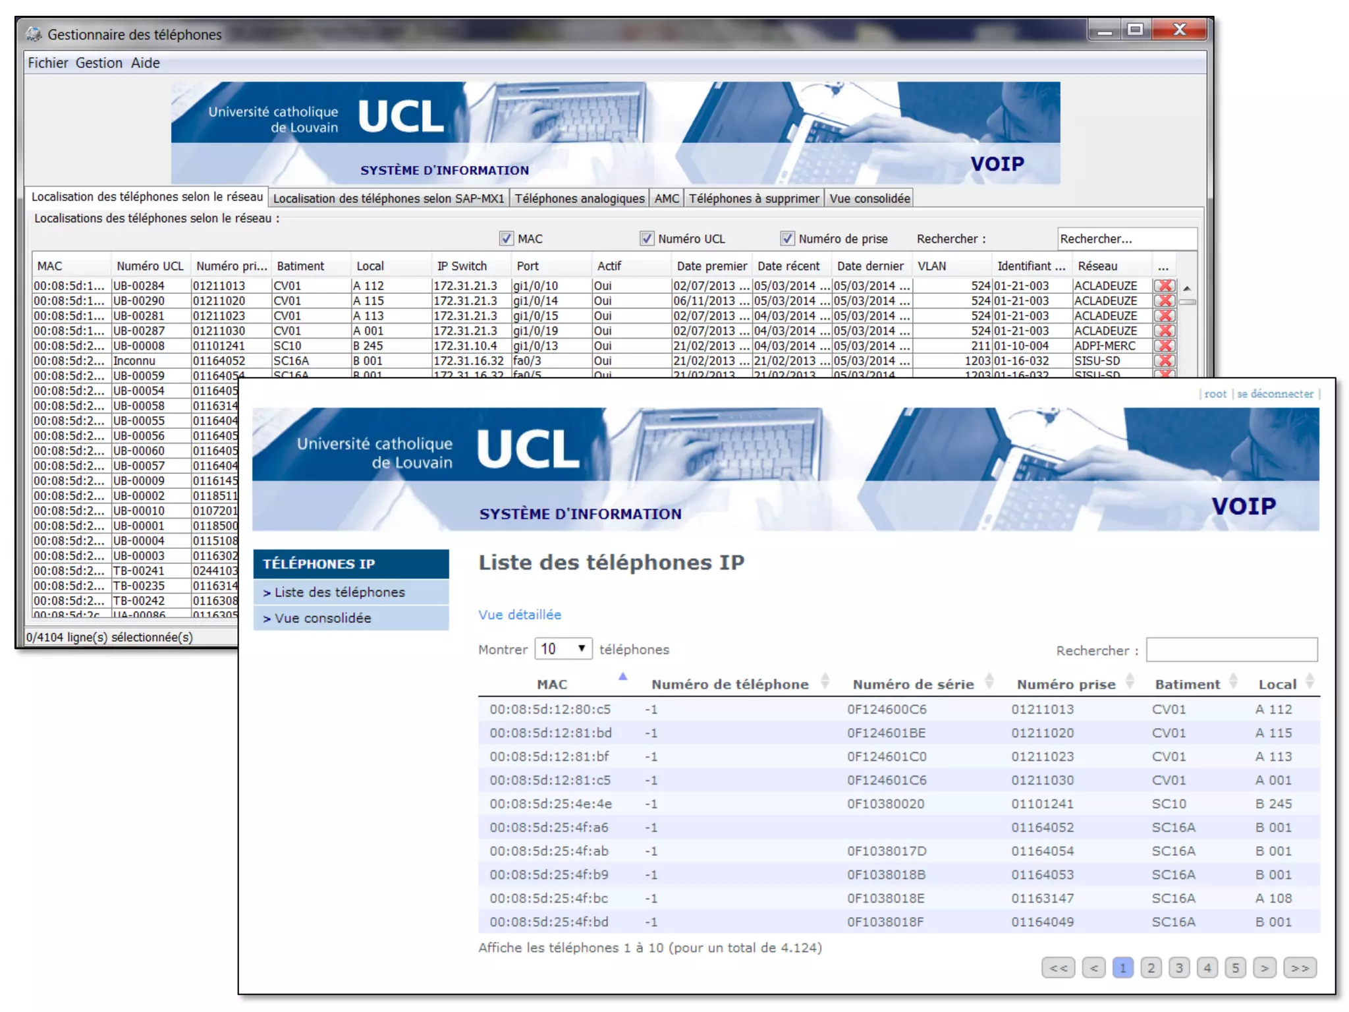Image resolution: width=1349 pixels, height=1012 pixels.
Task: Sort by MAC column ascending arrow
Action: tap(622, 677)
